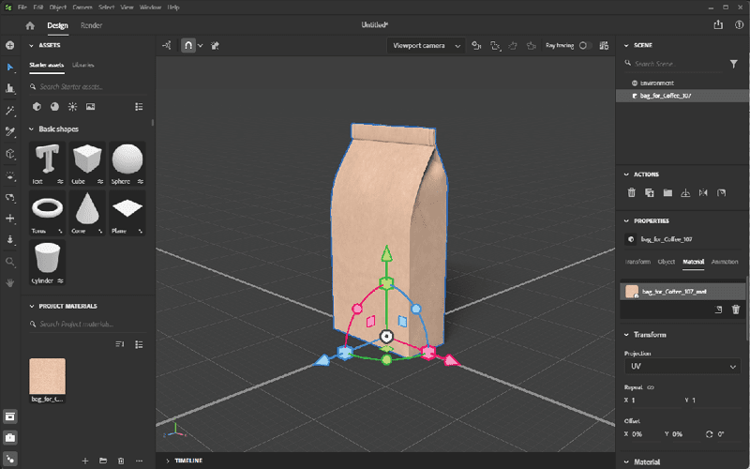Add a Sphere shape
Viewport: 750px width, 469px height.
127,163
